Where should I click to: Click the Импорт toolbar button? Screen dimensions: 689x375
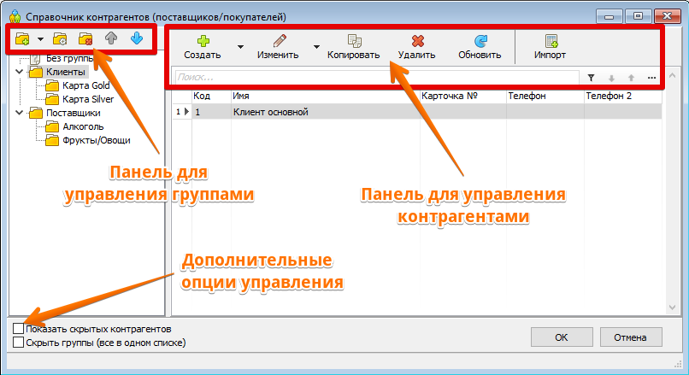(551, 47)
